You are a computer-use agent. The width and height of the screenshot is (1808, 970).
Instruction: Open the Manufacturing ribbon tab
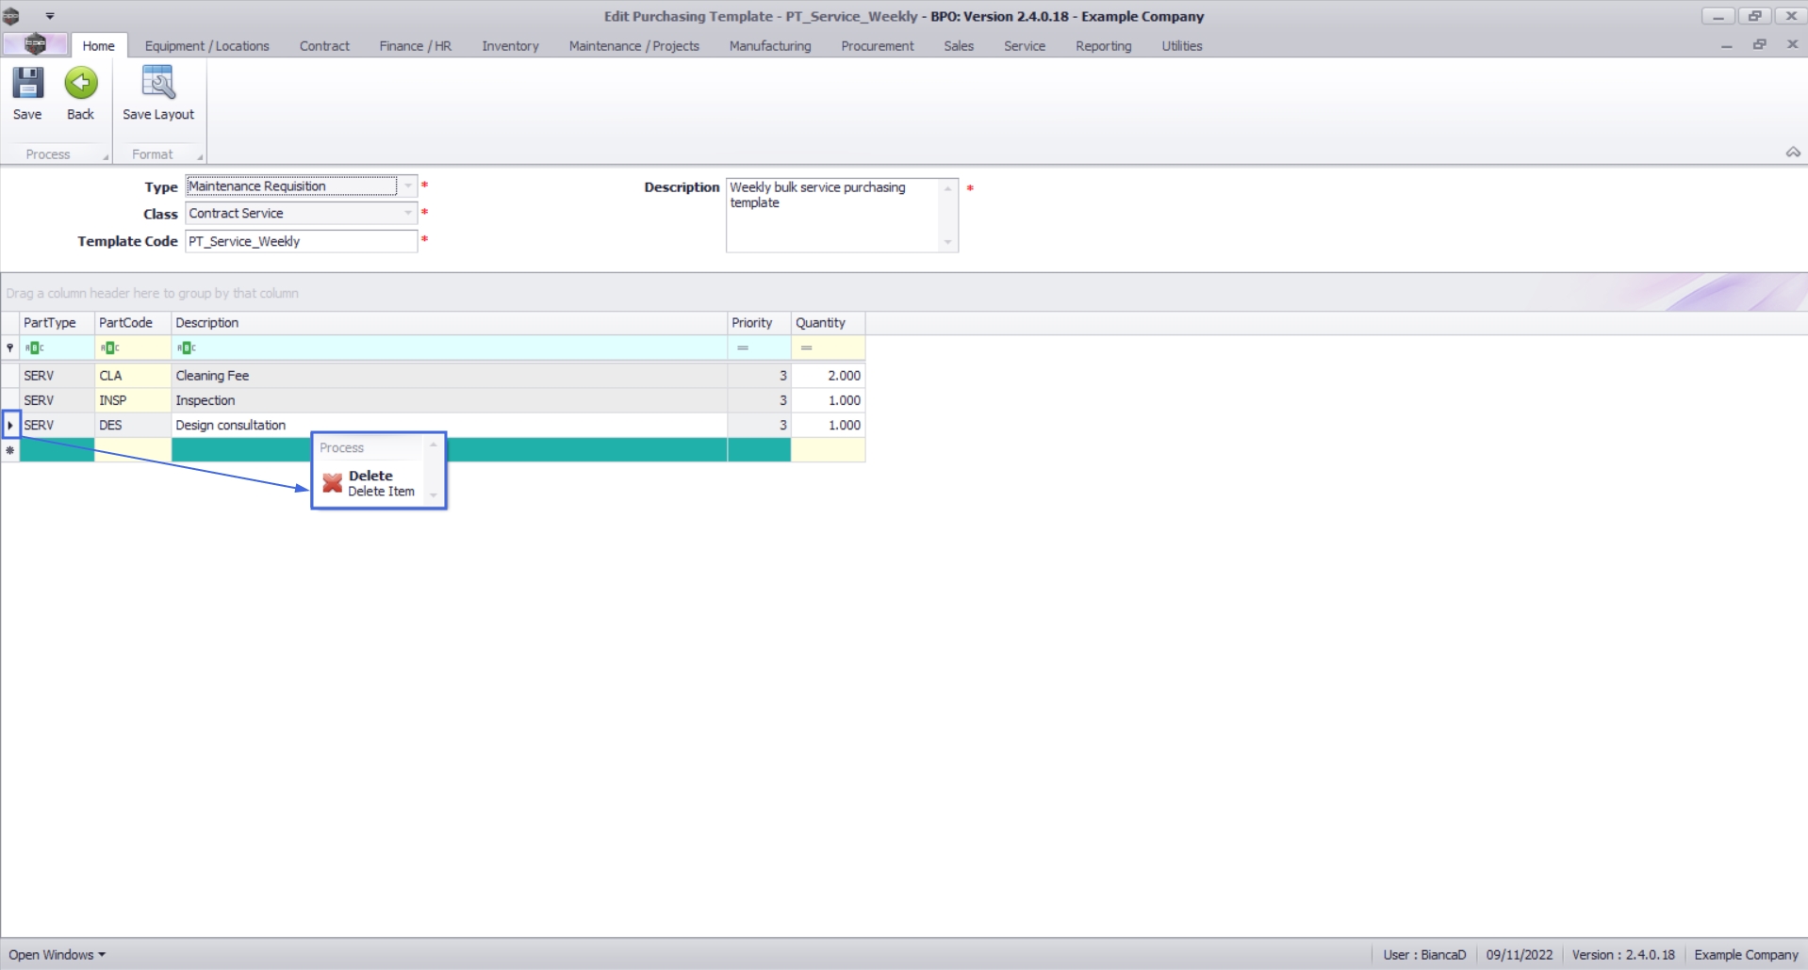(x=769, y=45)
